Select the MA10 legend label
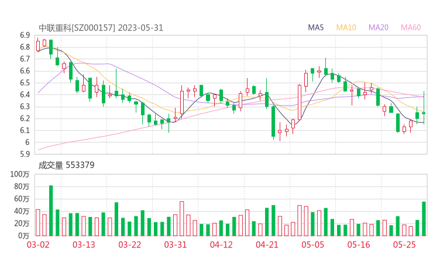Viewport: 433px width, 258px height. [x=346, y=28]
